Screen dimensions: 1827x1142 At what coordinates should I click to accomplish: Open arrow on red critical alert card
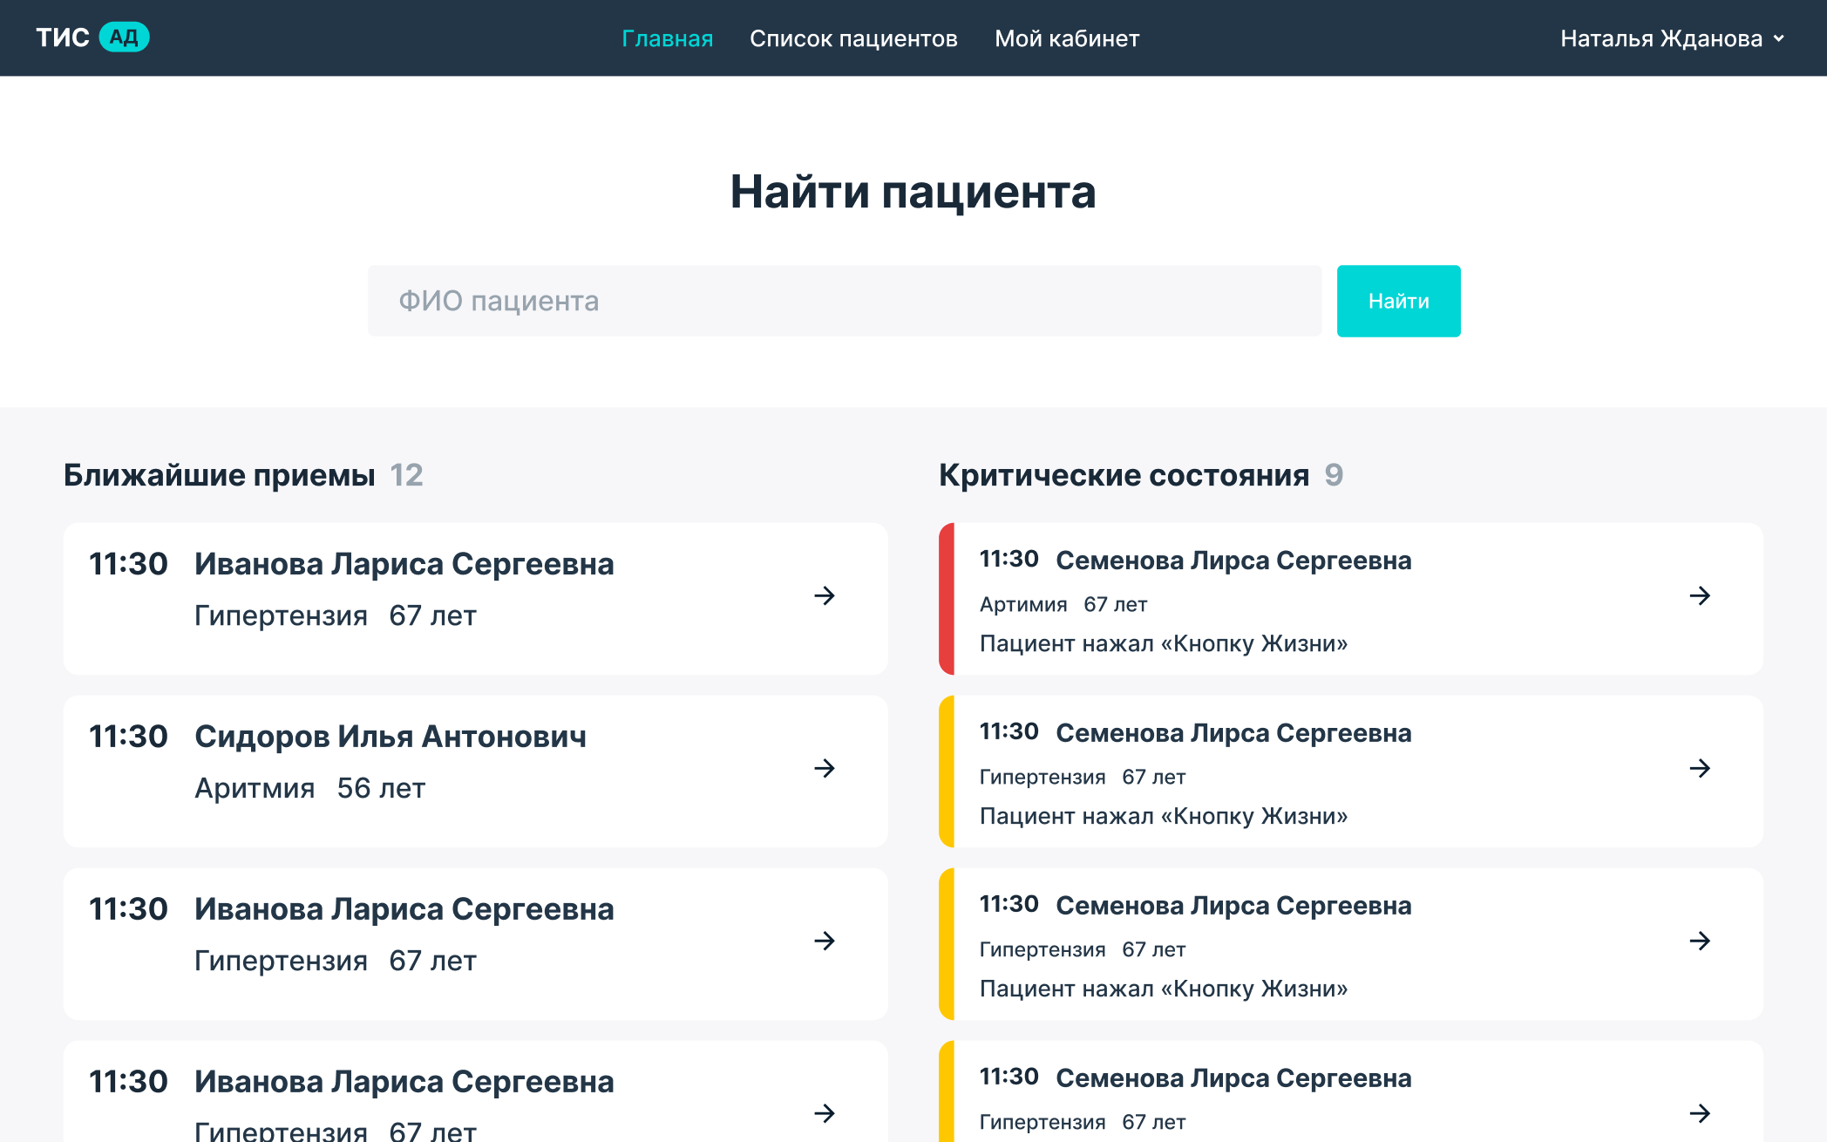click(x=1699, y=596)
